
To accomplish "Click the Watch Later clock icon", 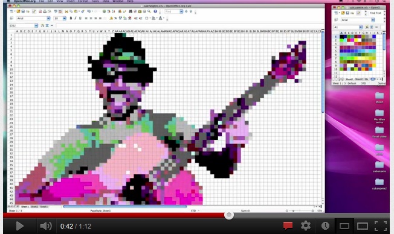I will pos(325,226).
